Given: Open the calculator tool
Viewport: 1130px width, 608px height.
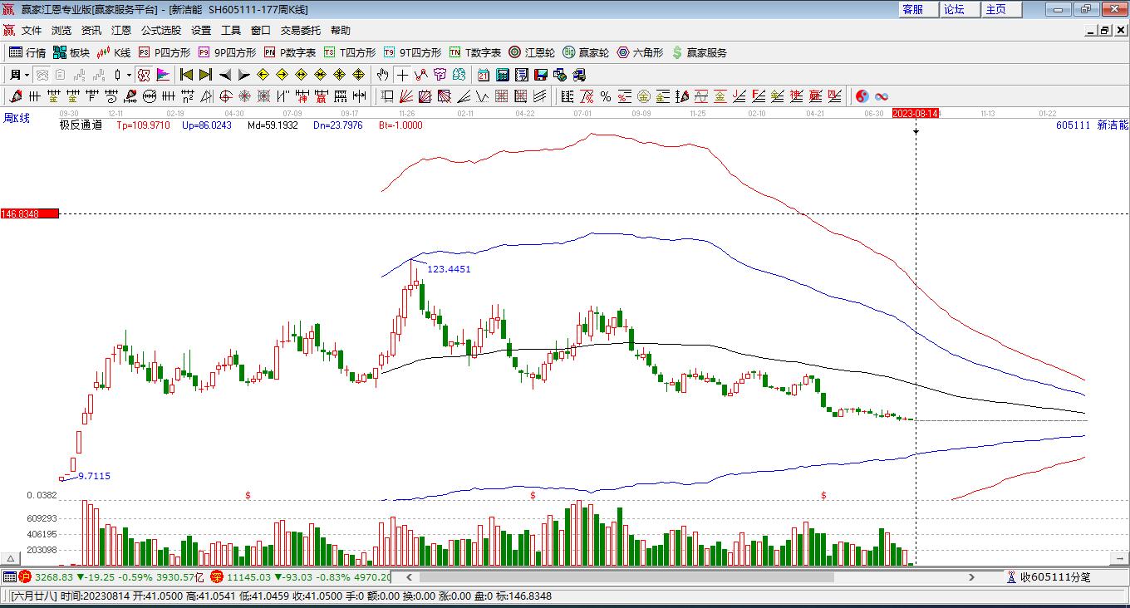Looking at the screenshot, I should coord(503,75).
